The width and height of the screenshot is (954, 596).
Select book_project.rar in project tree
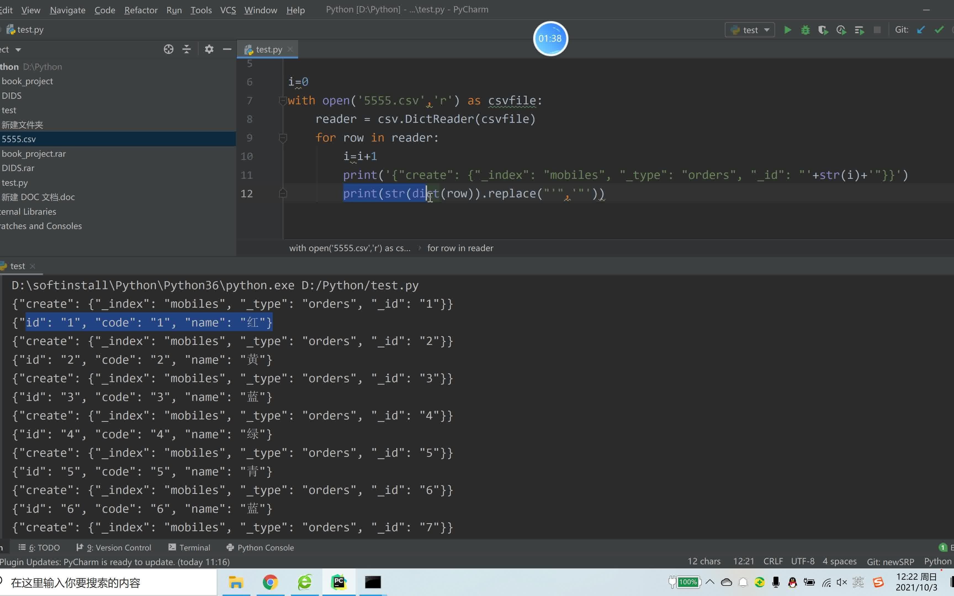click(x=33, y=154)
